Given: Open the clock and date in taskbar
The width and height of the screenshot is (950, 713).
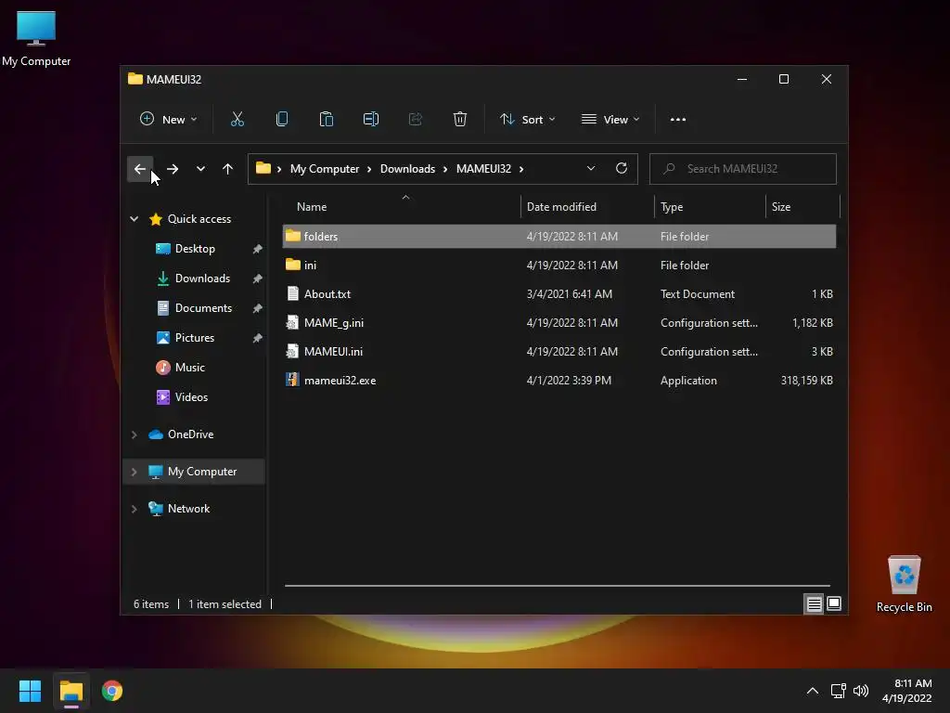Looking at the screenshot, I should (x=907, y=691).
